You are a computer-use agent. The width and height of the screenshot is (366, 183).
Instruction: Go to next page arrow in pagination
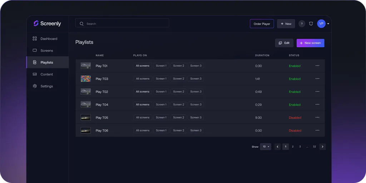322,147
